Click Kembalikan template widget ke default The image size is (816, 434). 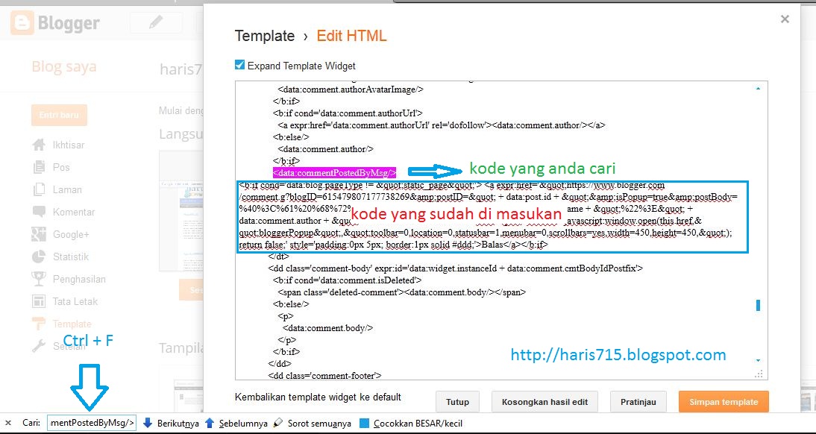(318, 397)
